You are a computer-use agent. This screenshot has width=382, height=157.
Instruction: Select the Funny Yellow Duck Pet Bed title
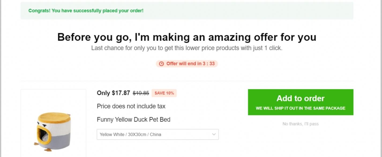pos(133,120)
